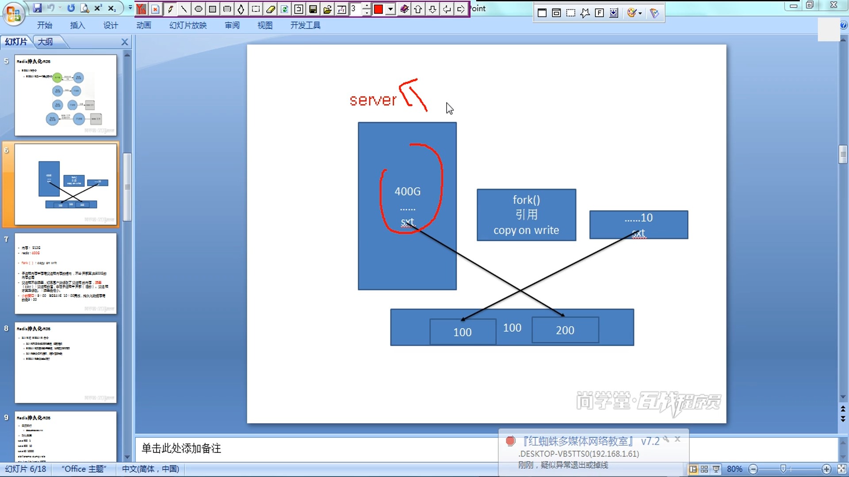Open the 插入 ribbon tab
Image resolution: width=849 pixels, height=477 pixels.
[77, 25]
